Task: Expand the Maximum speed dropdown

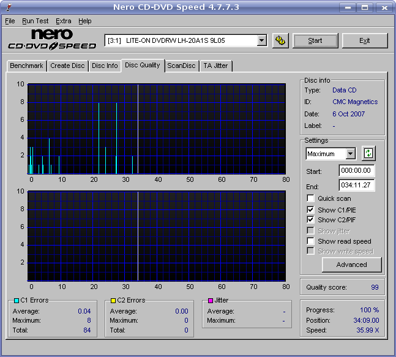Action: pyautogui.click(x=350, y=154)
